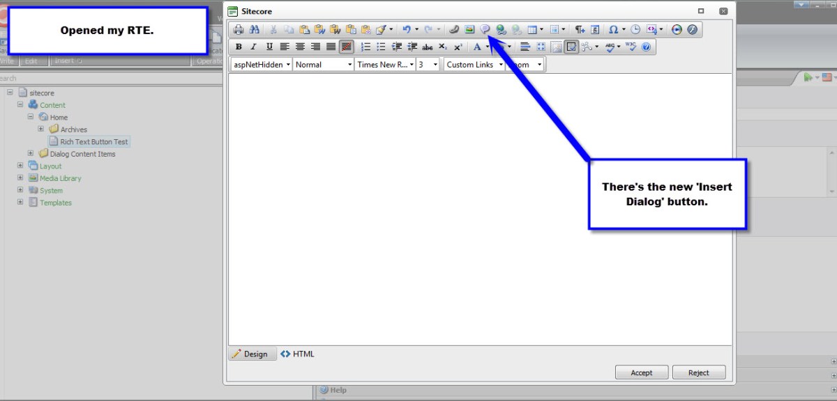Expand the Media Library tree node
The height and width of the screenshot is (401, 837).
click(x=20, y=178)
